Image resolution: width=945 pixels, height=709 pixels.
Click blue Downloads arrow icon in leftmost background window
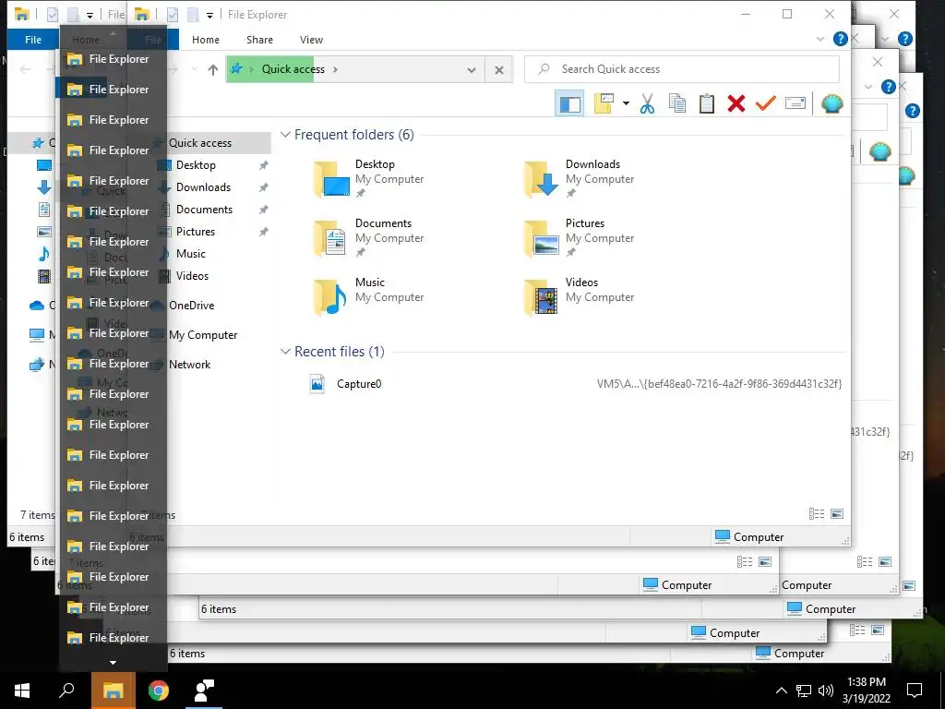pos(44,187)
